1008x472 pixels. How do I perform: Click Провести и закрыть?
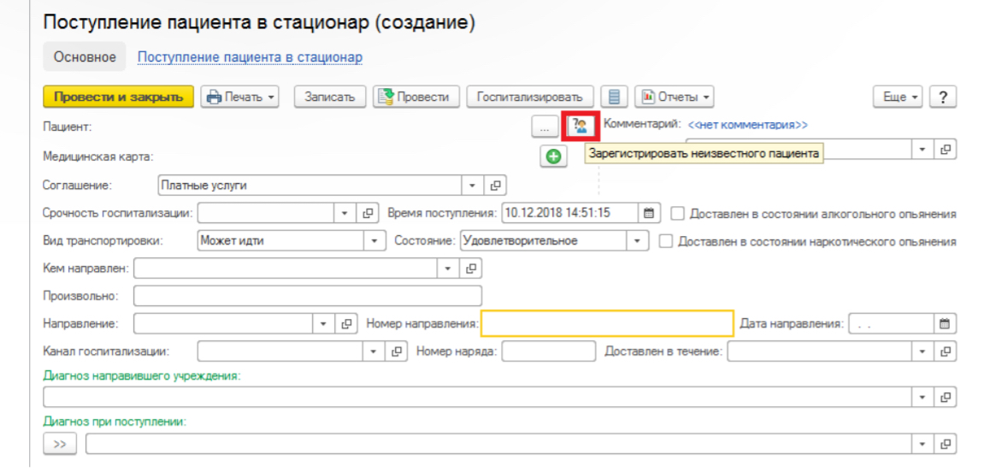[x=118, y=97]
